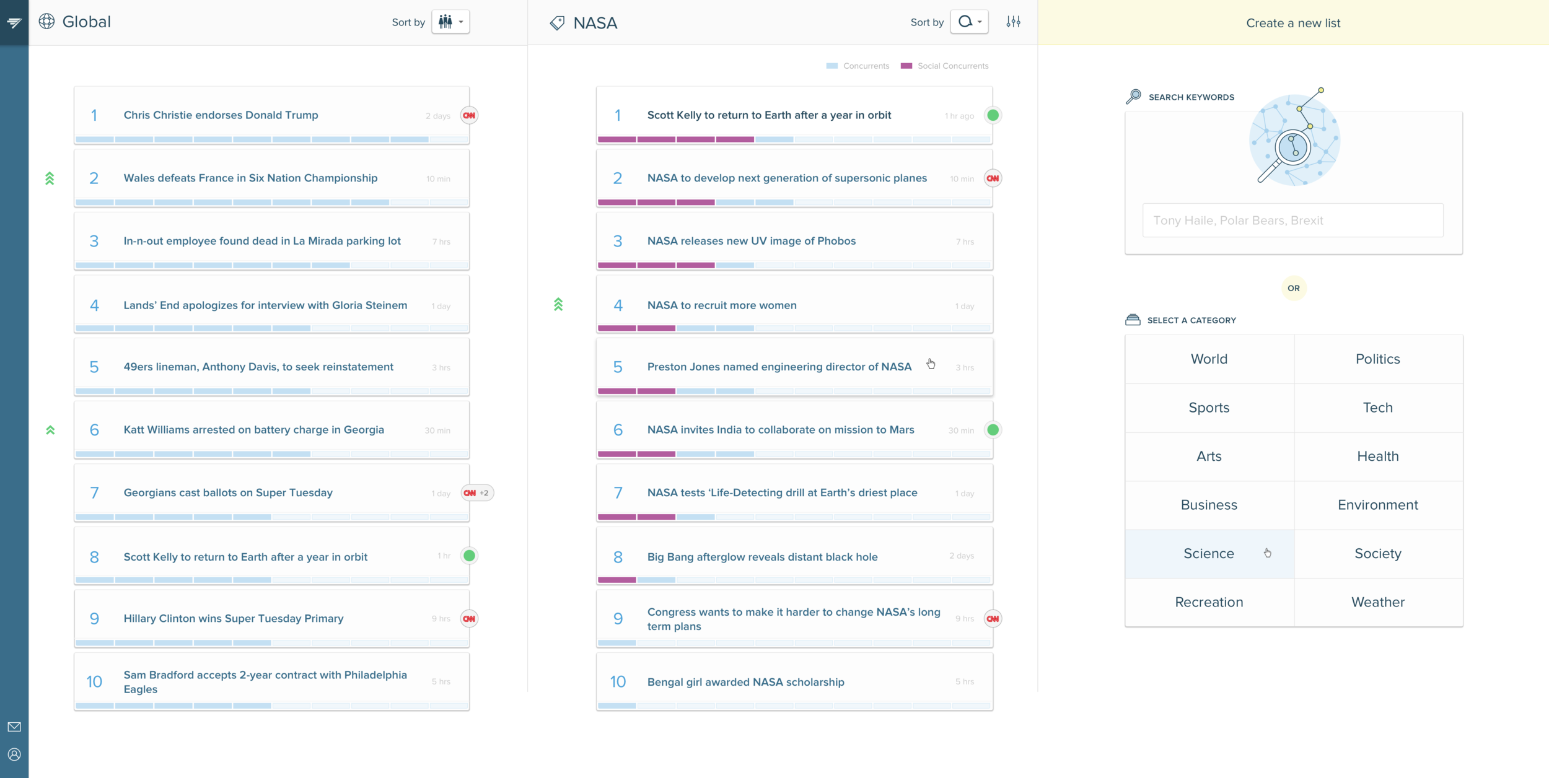Open 'Wales defeats France' story
The image size is (1549, 778).
point(250,178)
